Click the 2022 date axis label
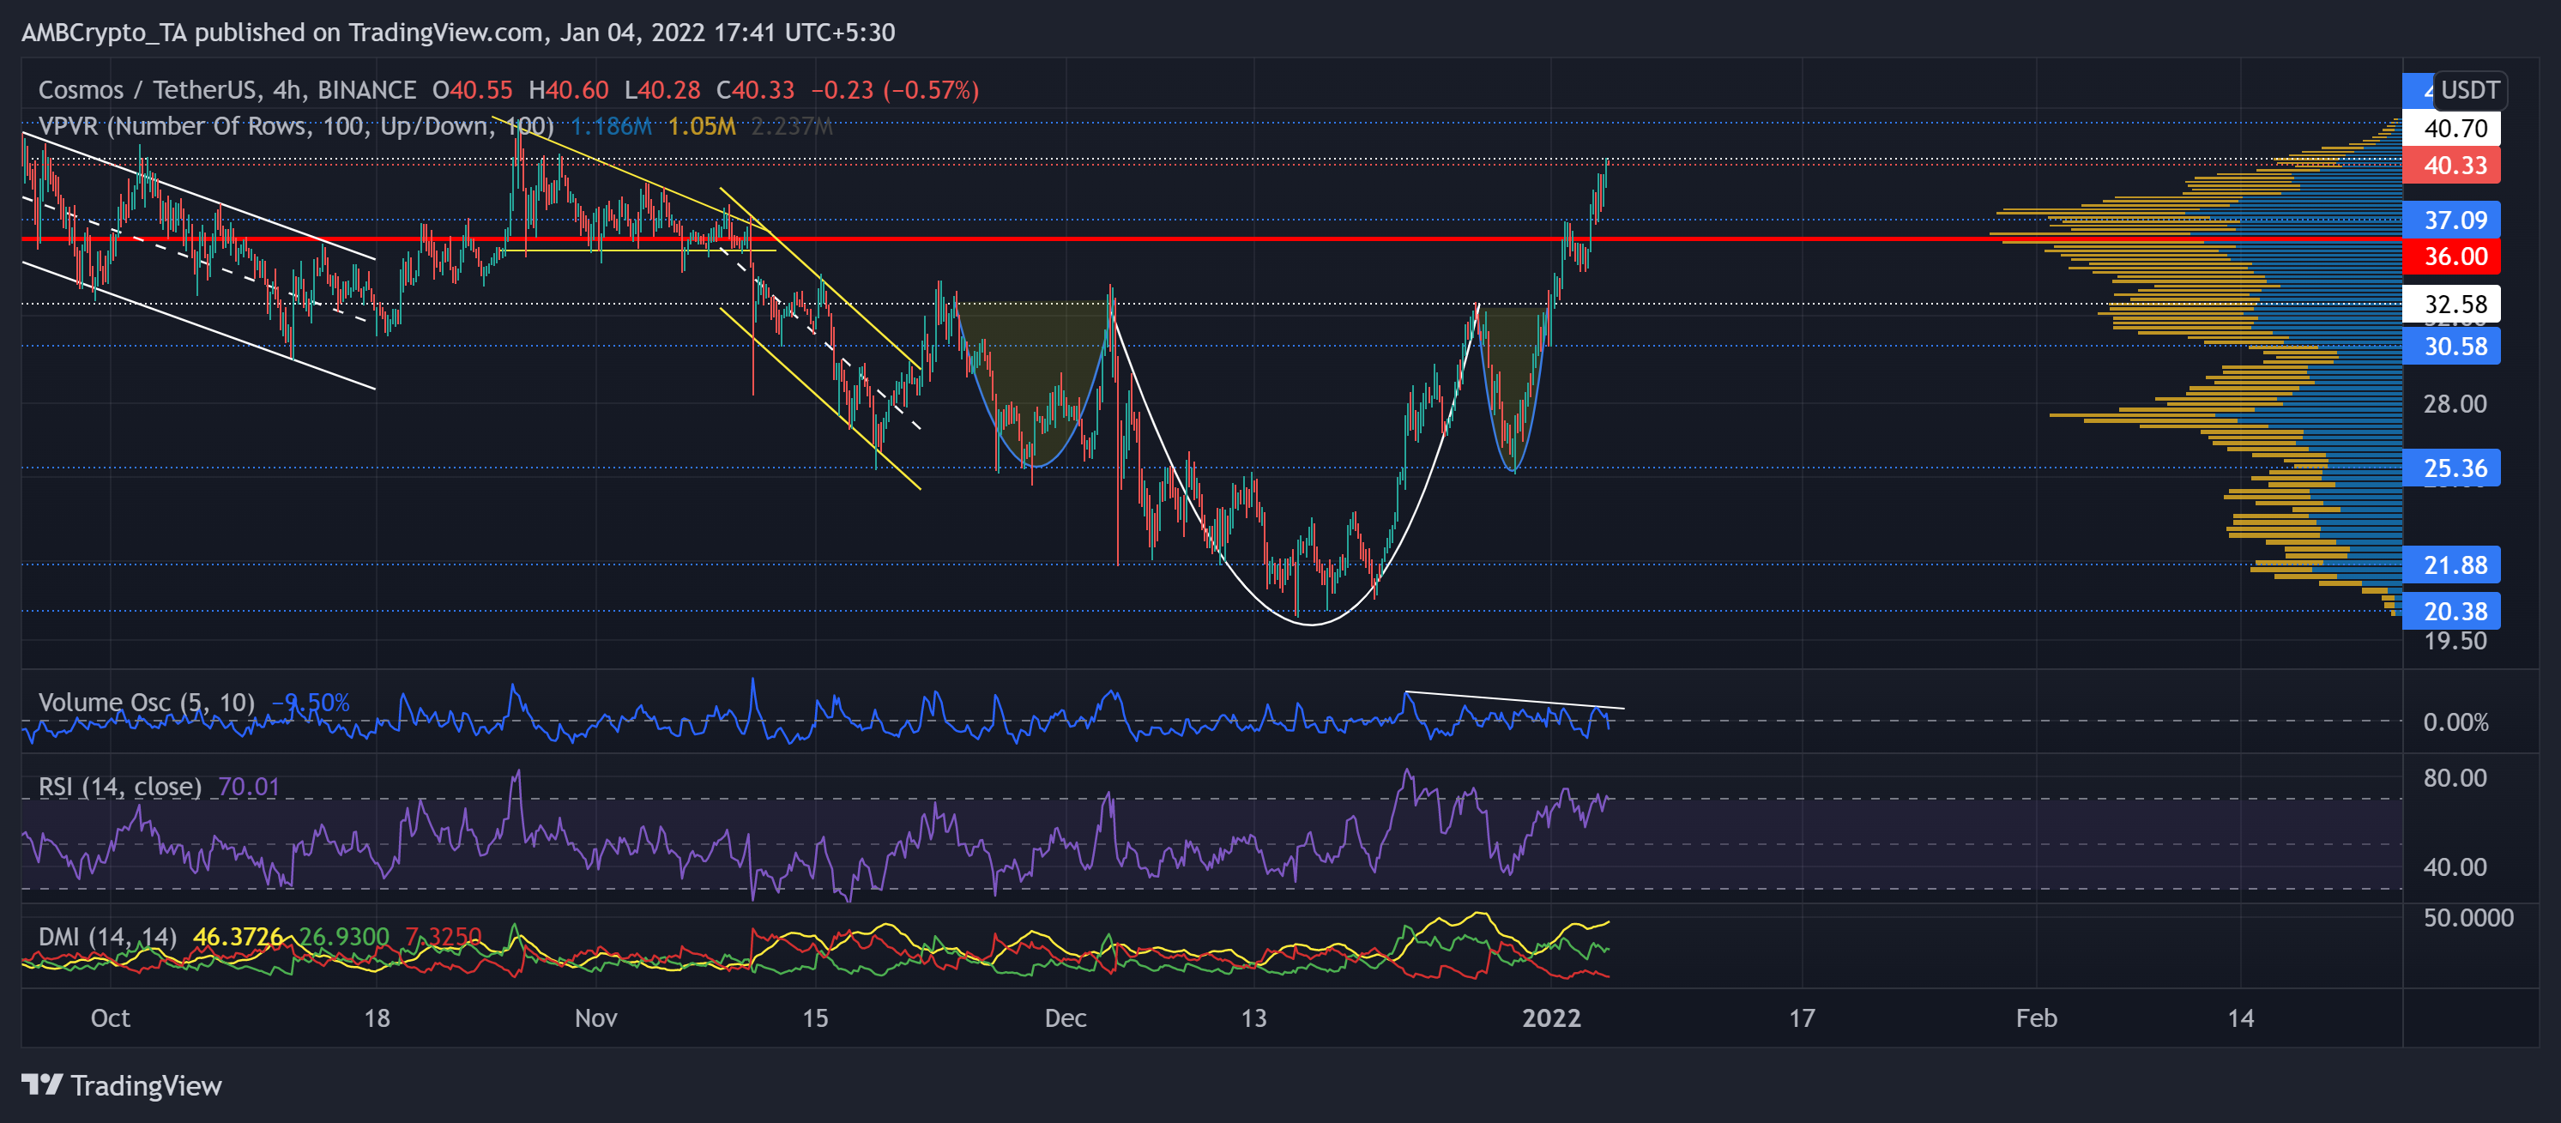 click(x=1551, y=1017)
